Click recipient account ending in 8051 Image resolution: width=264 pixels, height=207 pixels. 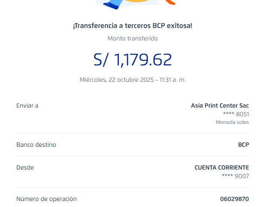[x=236, y=114]
